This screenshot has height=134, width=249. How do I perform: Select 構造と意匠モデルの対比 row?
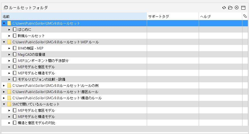click(x=125, y=123)
